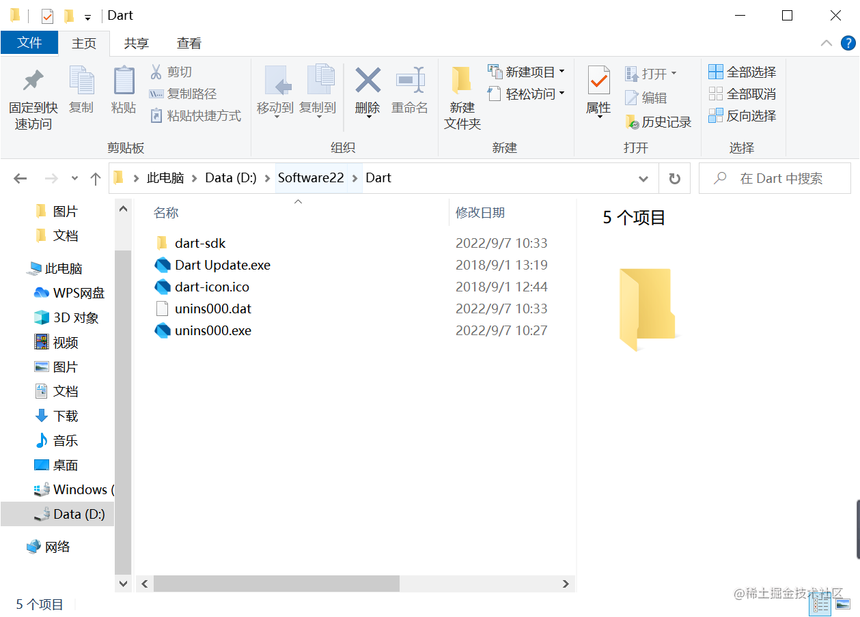The height and width of the screenshot is (617, 860).
Task: Create a new folder
Action: coord(461,96)
